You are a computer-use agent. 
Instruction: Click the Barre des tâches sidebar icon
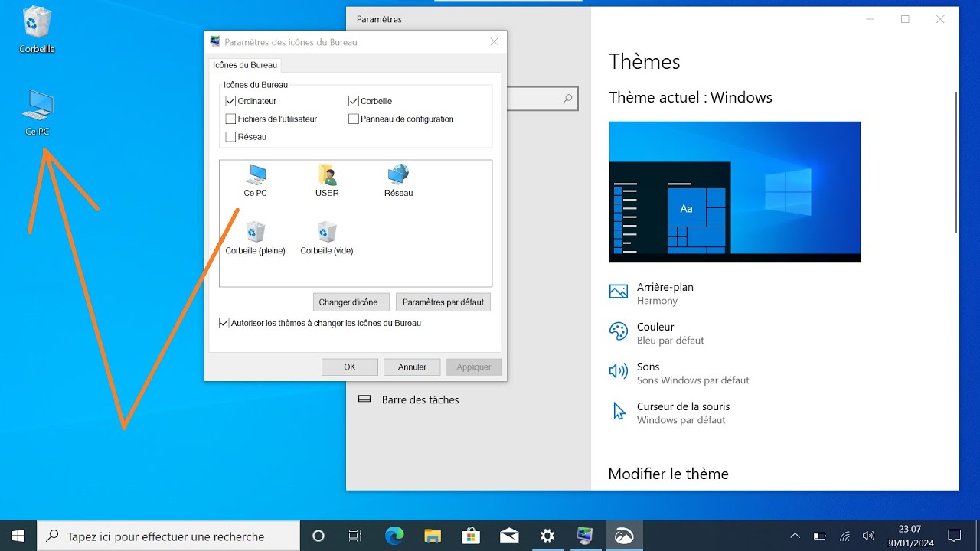pos(364,399)
